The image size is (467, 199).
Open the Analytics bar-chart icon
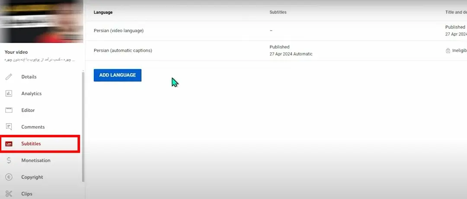(9, 93)
